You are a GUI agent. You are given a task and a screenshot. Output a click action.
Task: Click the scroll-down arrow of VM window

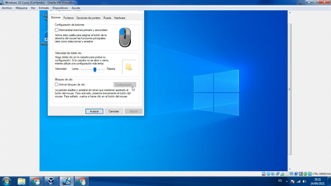pyautogui.click(x=290, y=169)
